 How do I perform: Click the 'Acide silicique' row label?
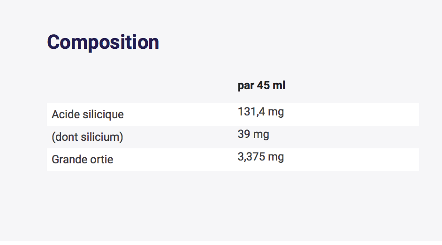point(88,115)
